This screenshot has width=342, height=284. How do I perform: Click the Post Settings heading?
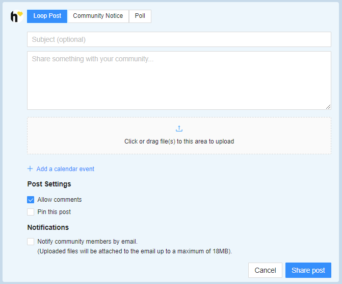(x=49, y=184)
